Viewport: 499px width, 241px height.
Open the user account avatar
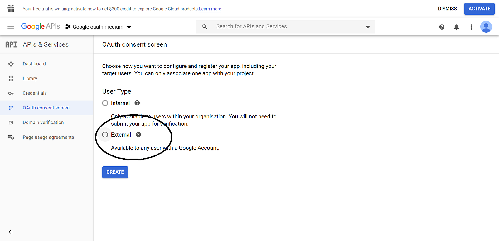(486, 27)
